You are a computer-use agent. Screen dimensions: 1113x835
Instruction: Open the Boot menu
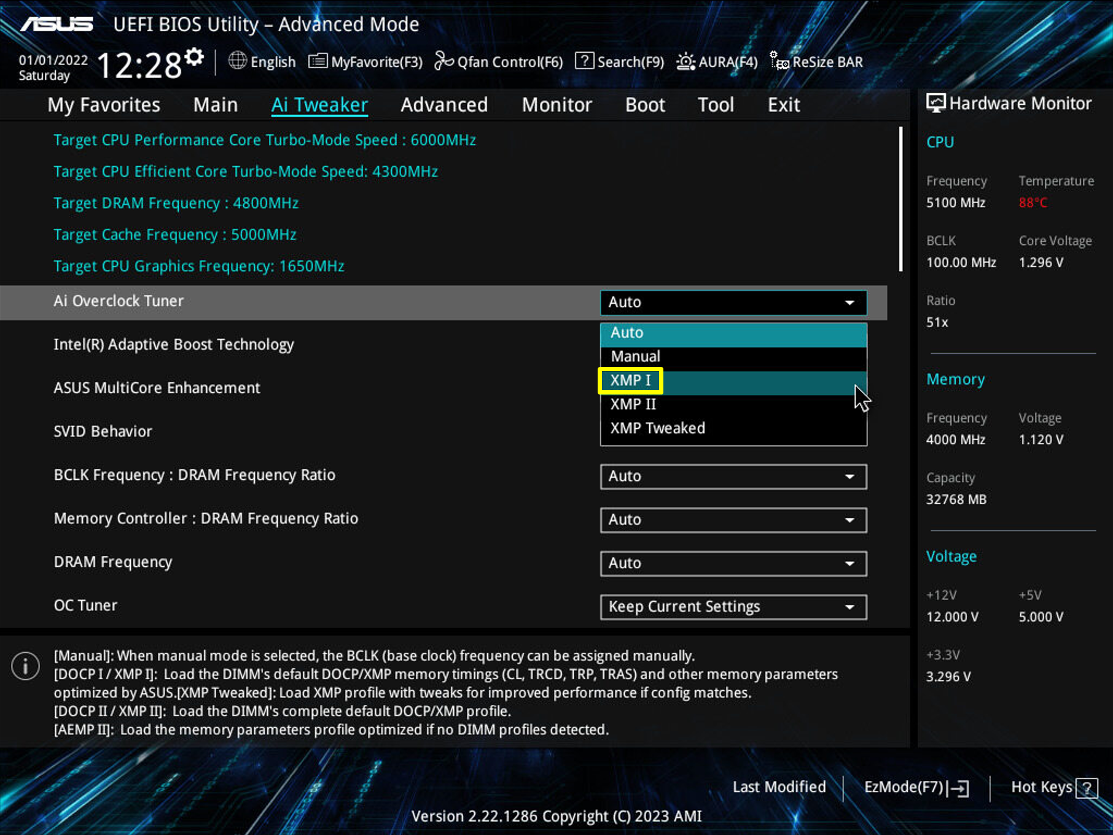pos(645,104)
